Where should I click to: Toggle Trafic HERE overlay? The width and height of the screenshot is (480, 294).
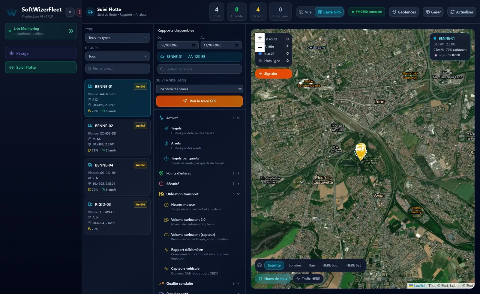click(x=308, y=279)
